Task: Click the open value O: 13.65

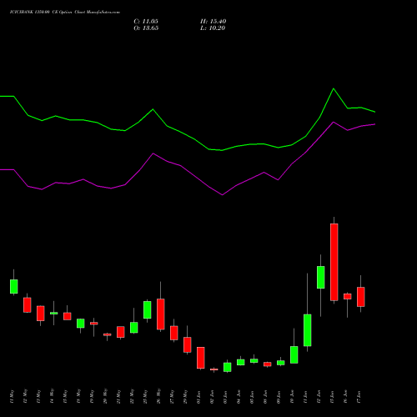Action: coord(146,28)
